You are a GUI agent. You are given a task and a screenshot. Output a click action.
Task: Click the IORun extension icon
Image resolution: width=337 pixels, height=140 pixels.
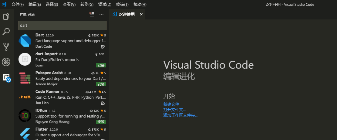tap(25, 116)
